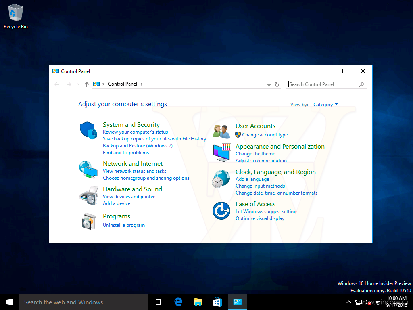Open the User Accounts people icon
413x310 pixels.
[221, 131]
